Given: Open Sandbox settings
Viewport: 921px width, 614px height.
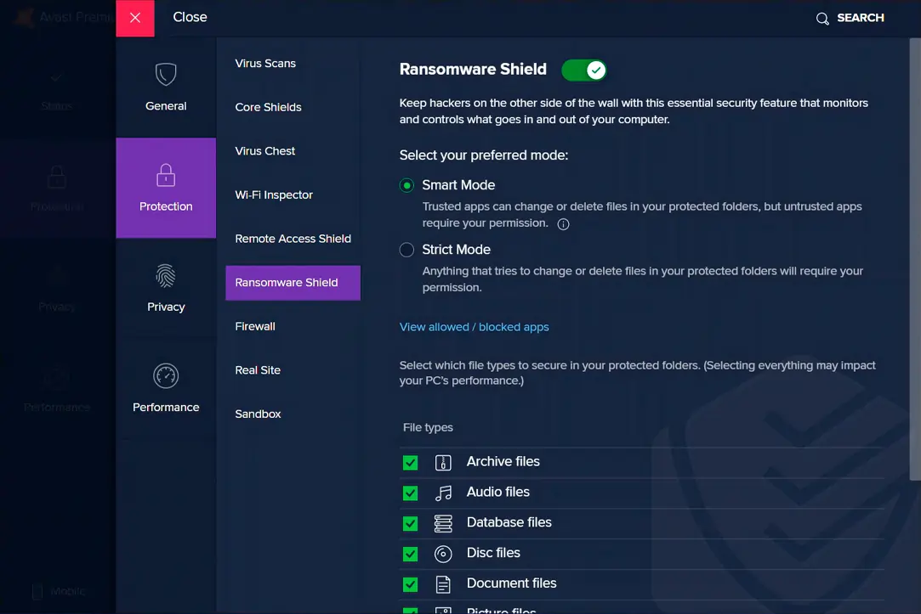Looking at the screenshot, I should point(258,414).
